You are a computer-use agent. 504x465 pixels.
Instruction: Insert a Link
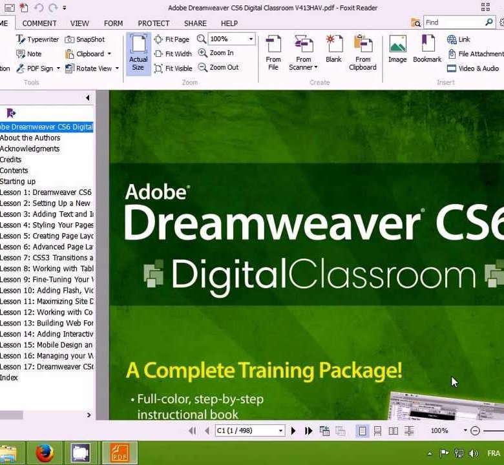458,39
